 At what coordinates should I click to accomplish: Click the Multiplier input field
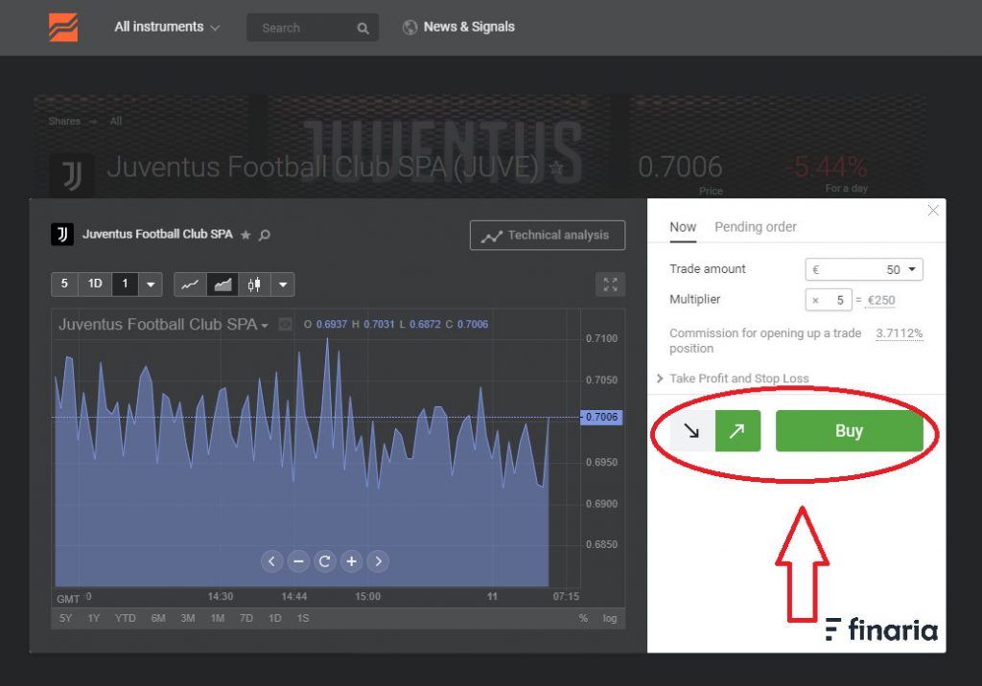point(829,300)
